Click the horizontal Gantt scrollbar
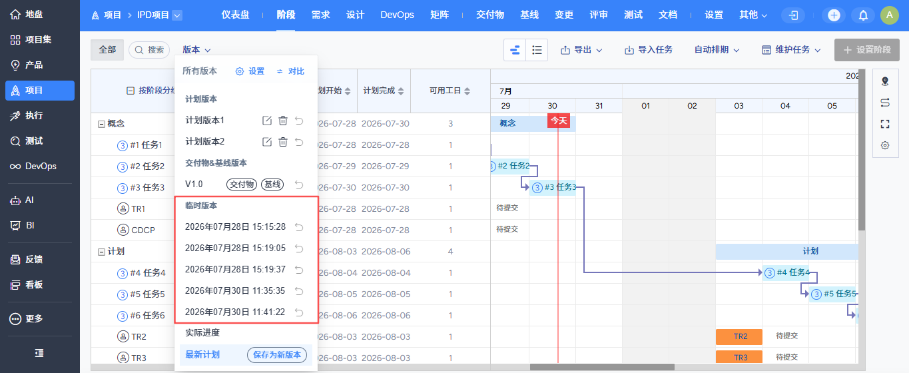 tap(602, 367)
